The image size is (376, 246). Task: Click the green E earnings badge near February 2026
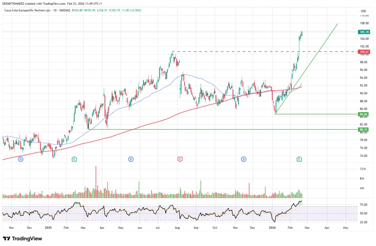point(299,159)
